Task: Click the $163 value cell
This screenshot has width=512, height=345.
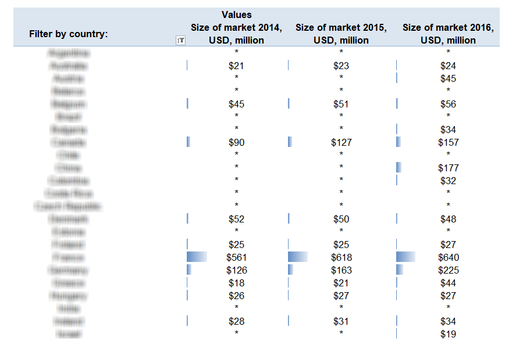Action: (341, 270)
